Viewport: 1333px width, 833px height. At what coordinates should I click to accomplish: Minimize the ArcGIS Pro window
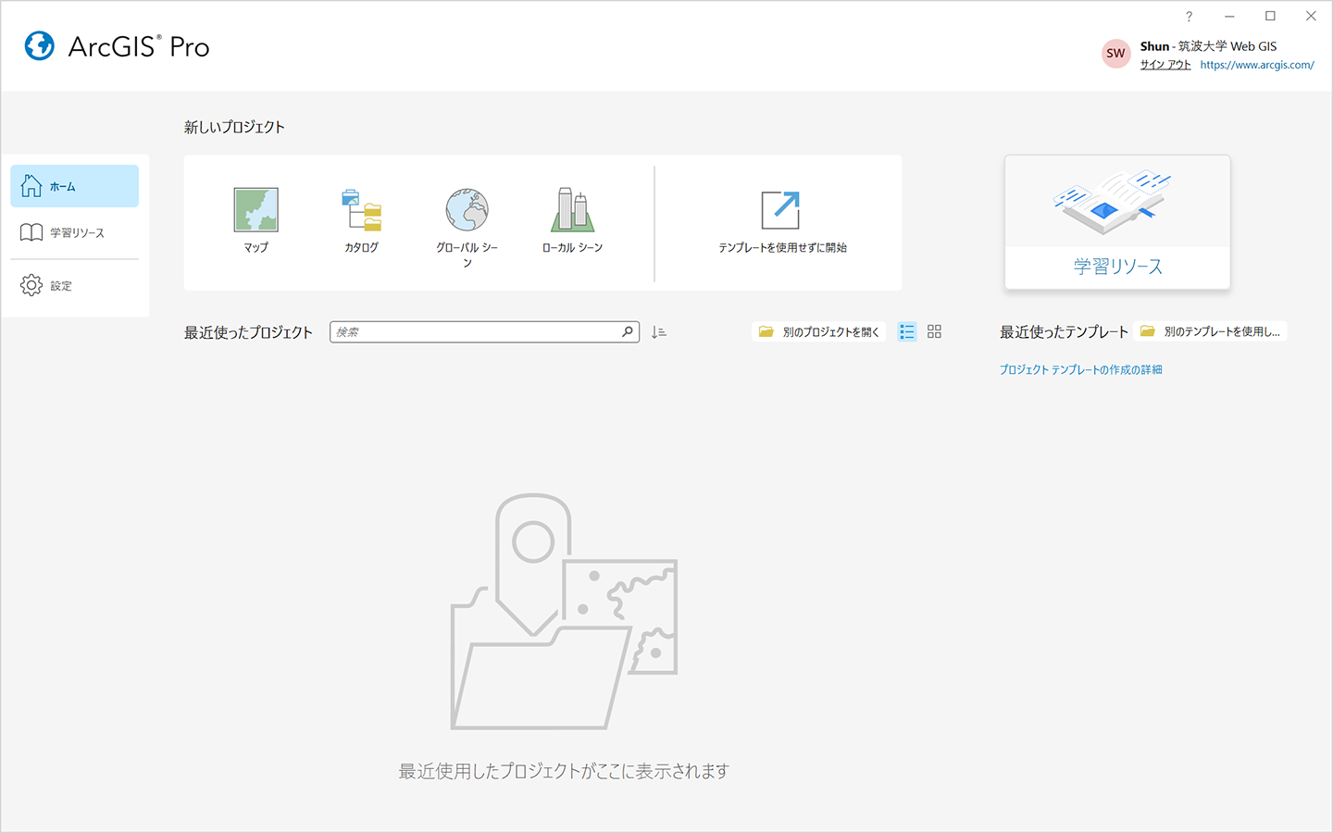tap(1229, 16)
